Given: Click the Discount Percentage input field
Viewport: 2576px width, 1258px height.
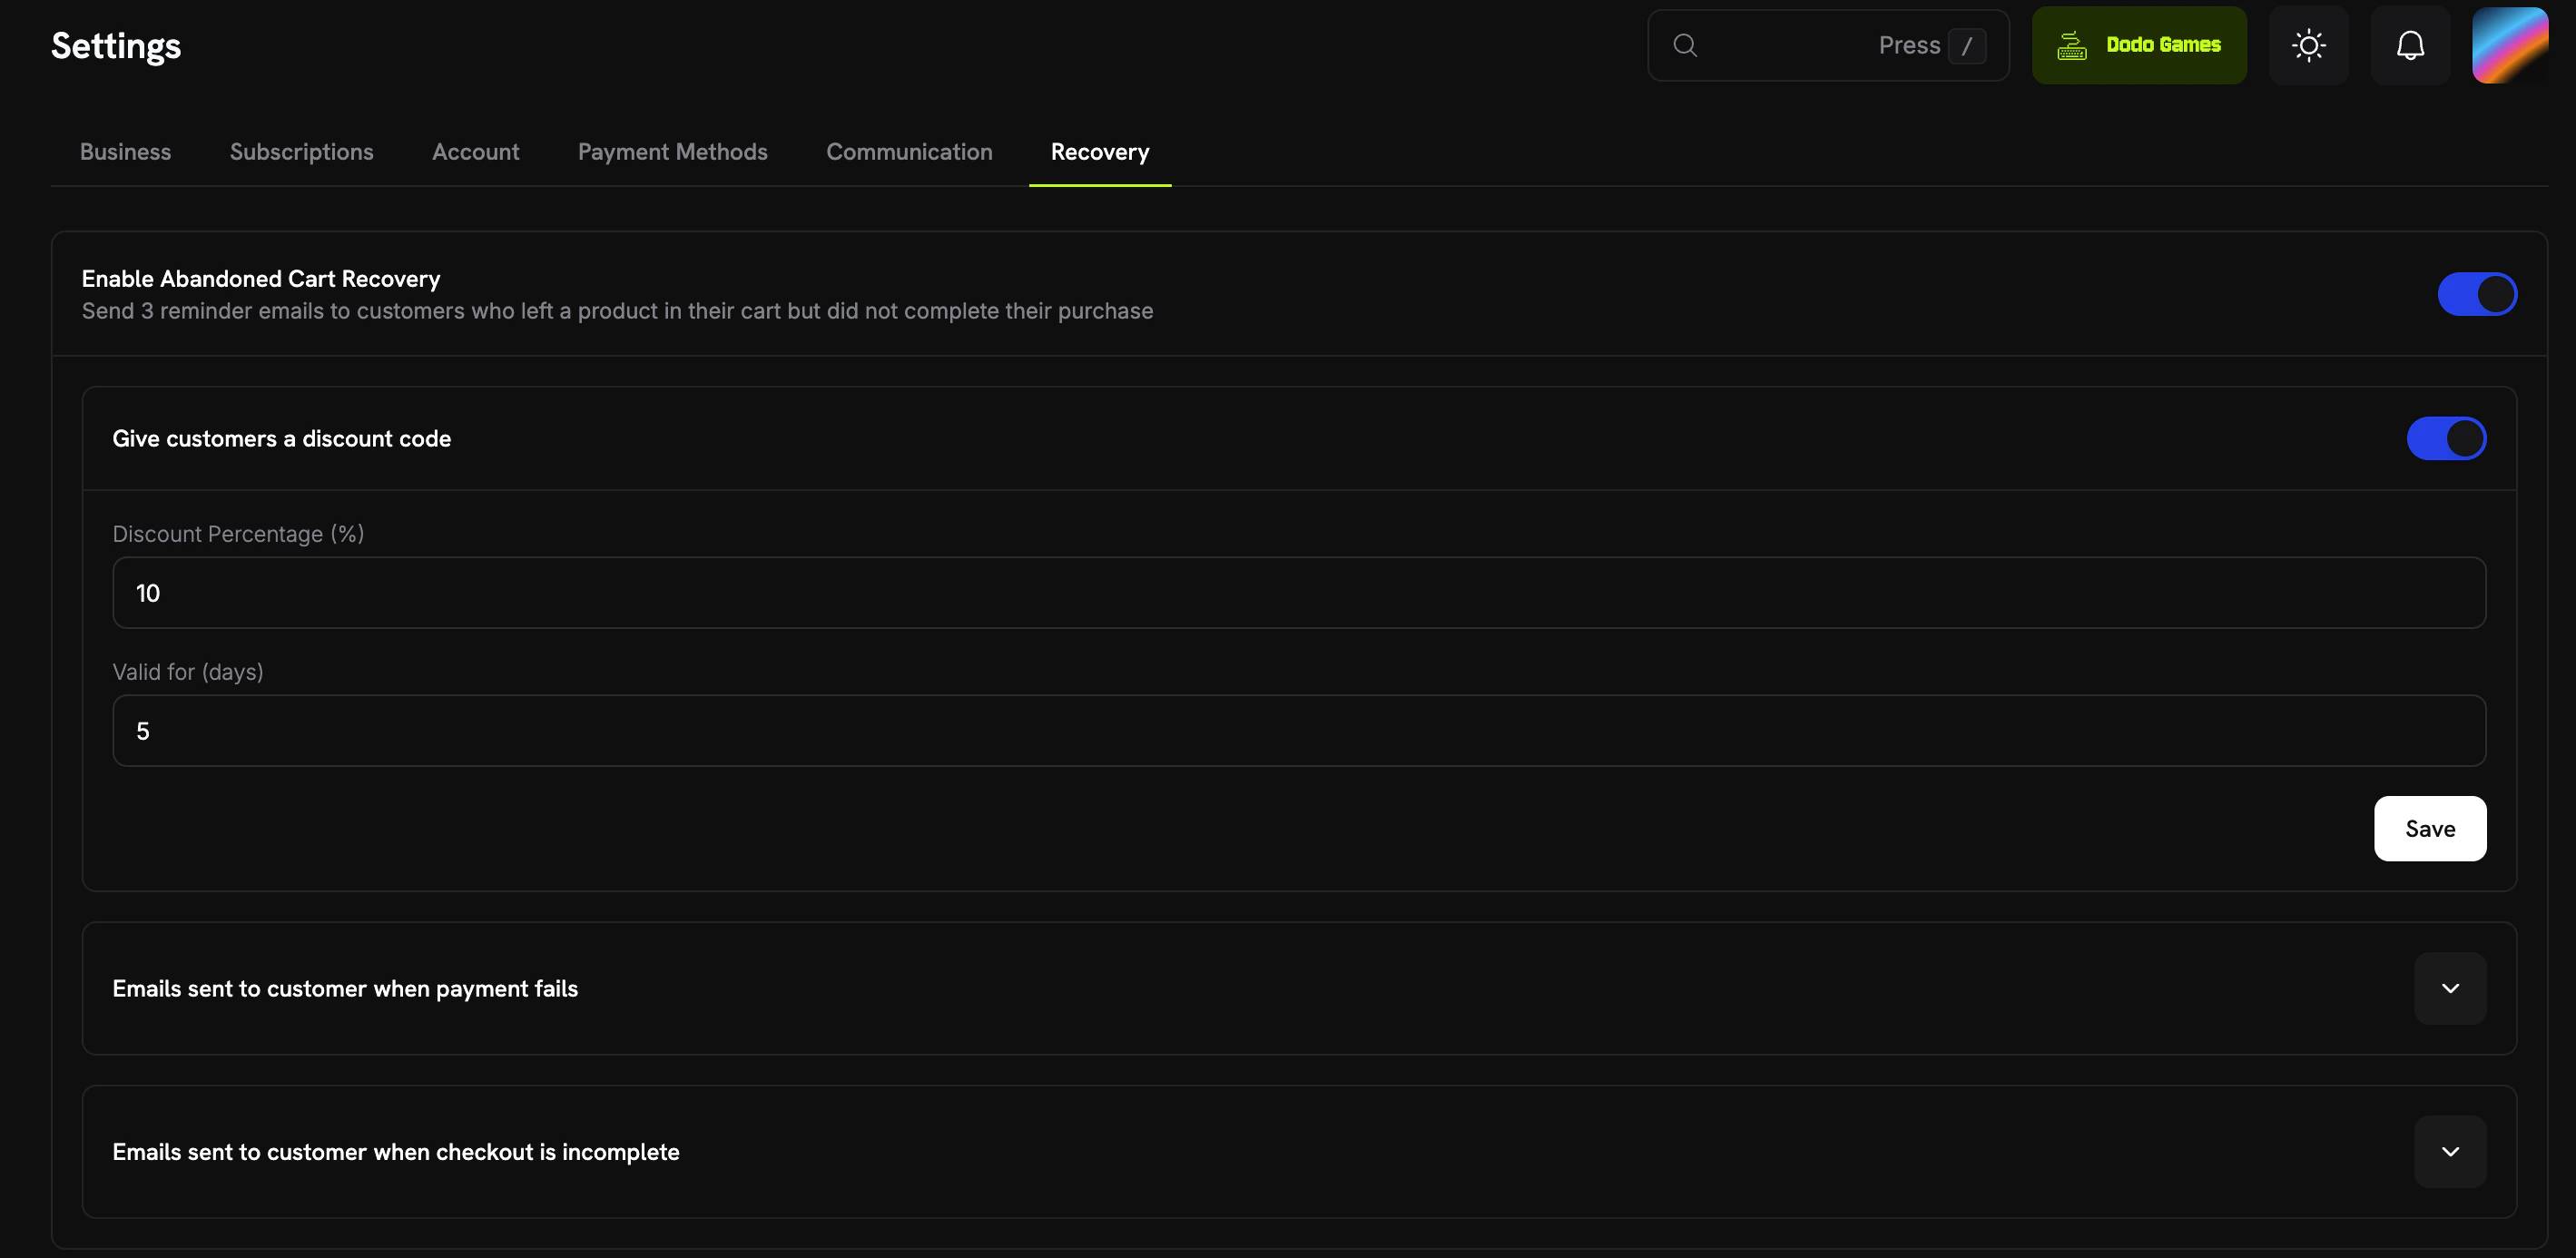Looking at the screenshot, I should [1298, 592].
